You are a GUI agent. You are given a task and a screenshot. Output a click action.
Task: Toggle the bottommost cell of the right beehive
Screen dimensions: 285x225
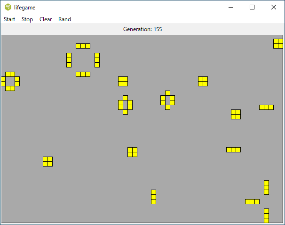167,107
